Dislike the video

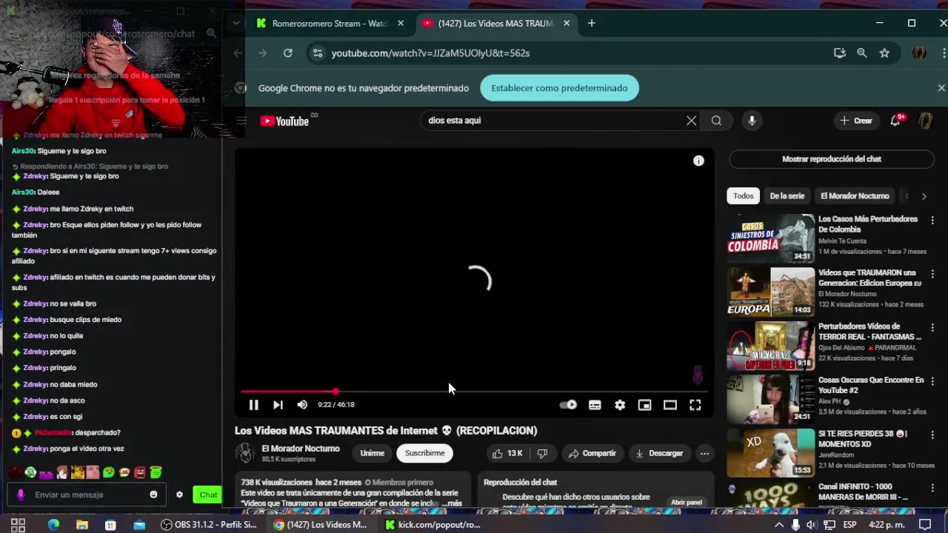[x=542, y=454]
